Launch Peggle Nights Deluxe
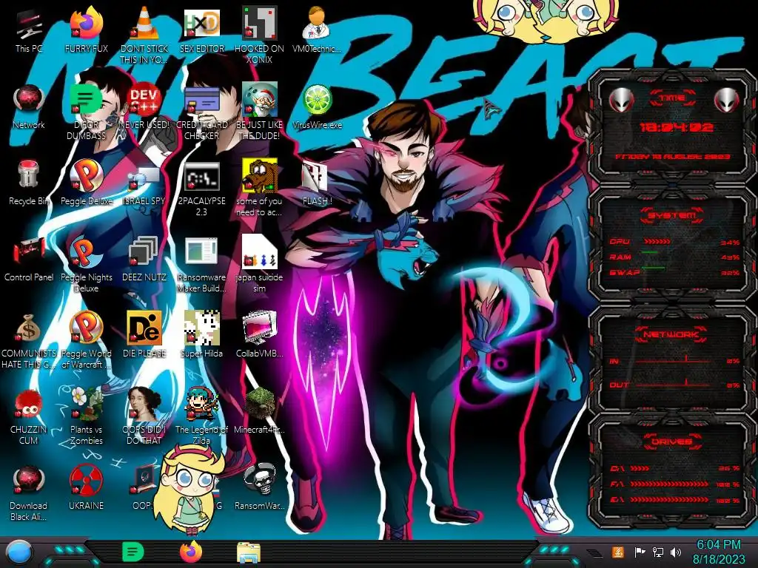 tap(86, 265)
